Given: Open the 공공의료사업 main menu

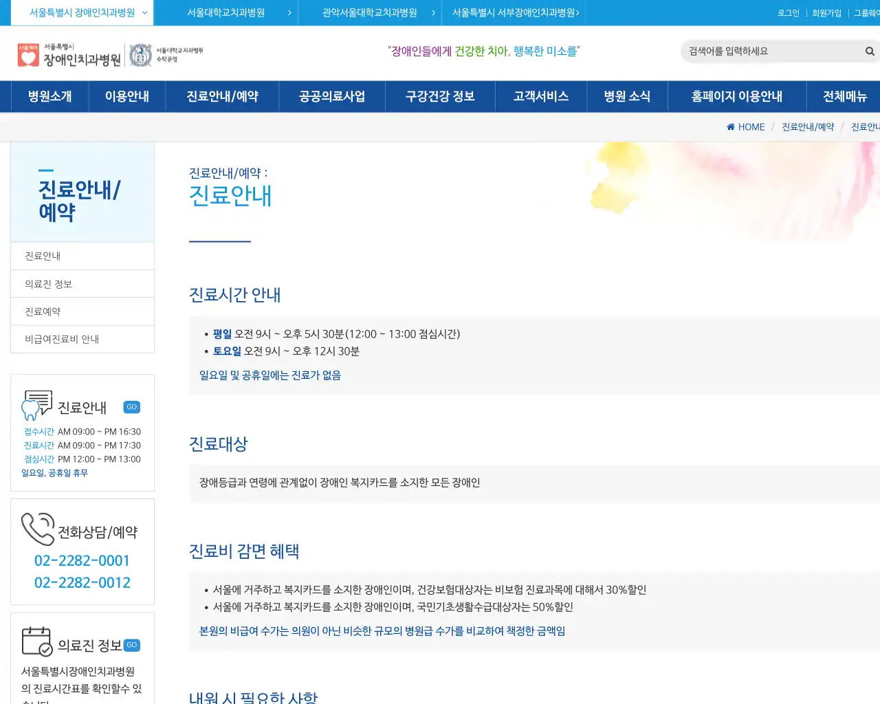Looking at the screenshot, I should coord(332,96).
